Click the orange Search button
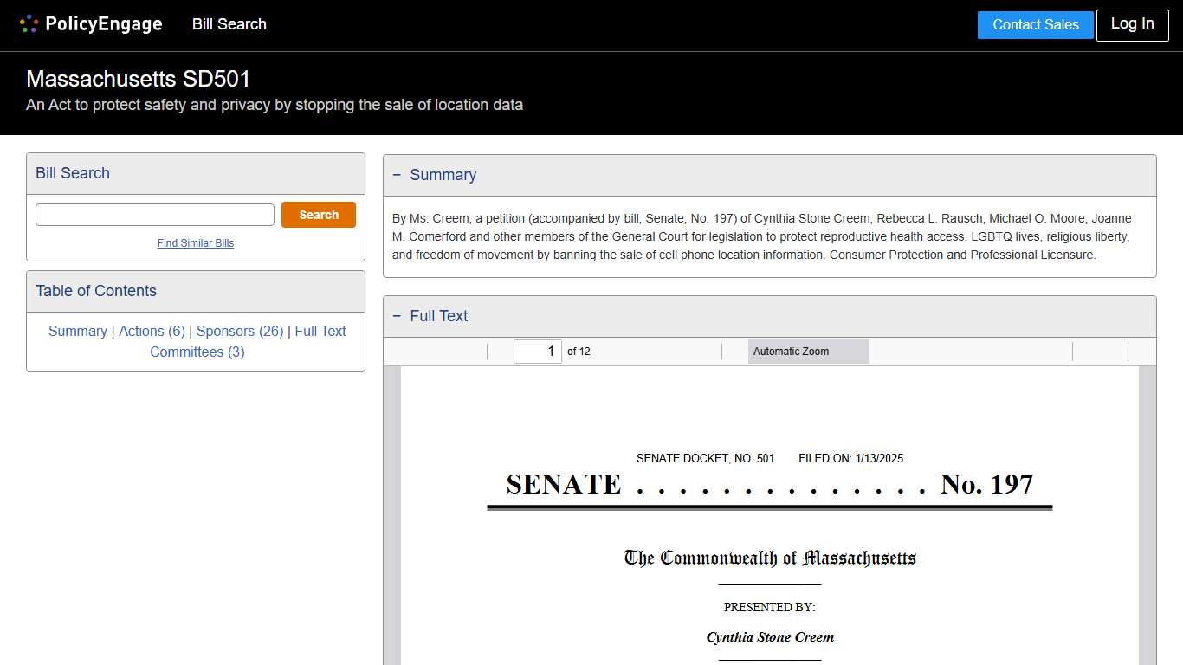The width and height of the screenshot is (1183, 665). click(318, 214)
